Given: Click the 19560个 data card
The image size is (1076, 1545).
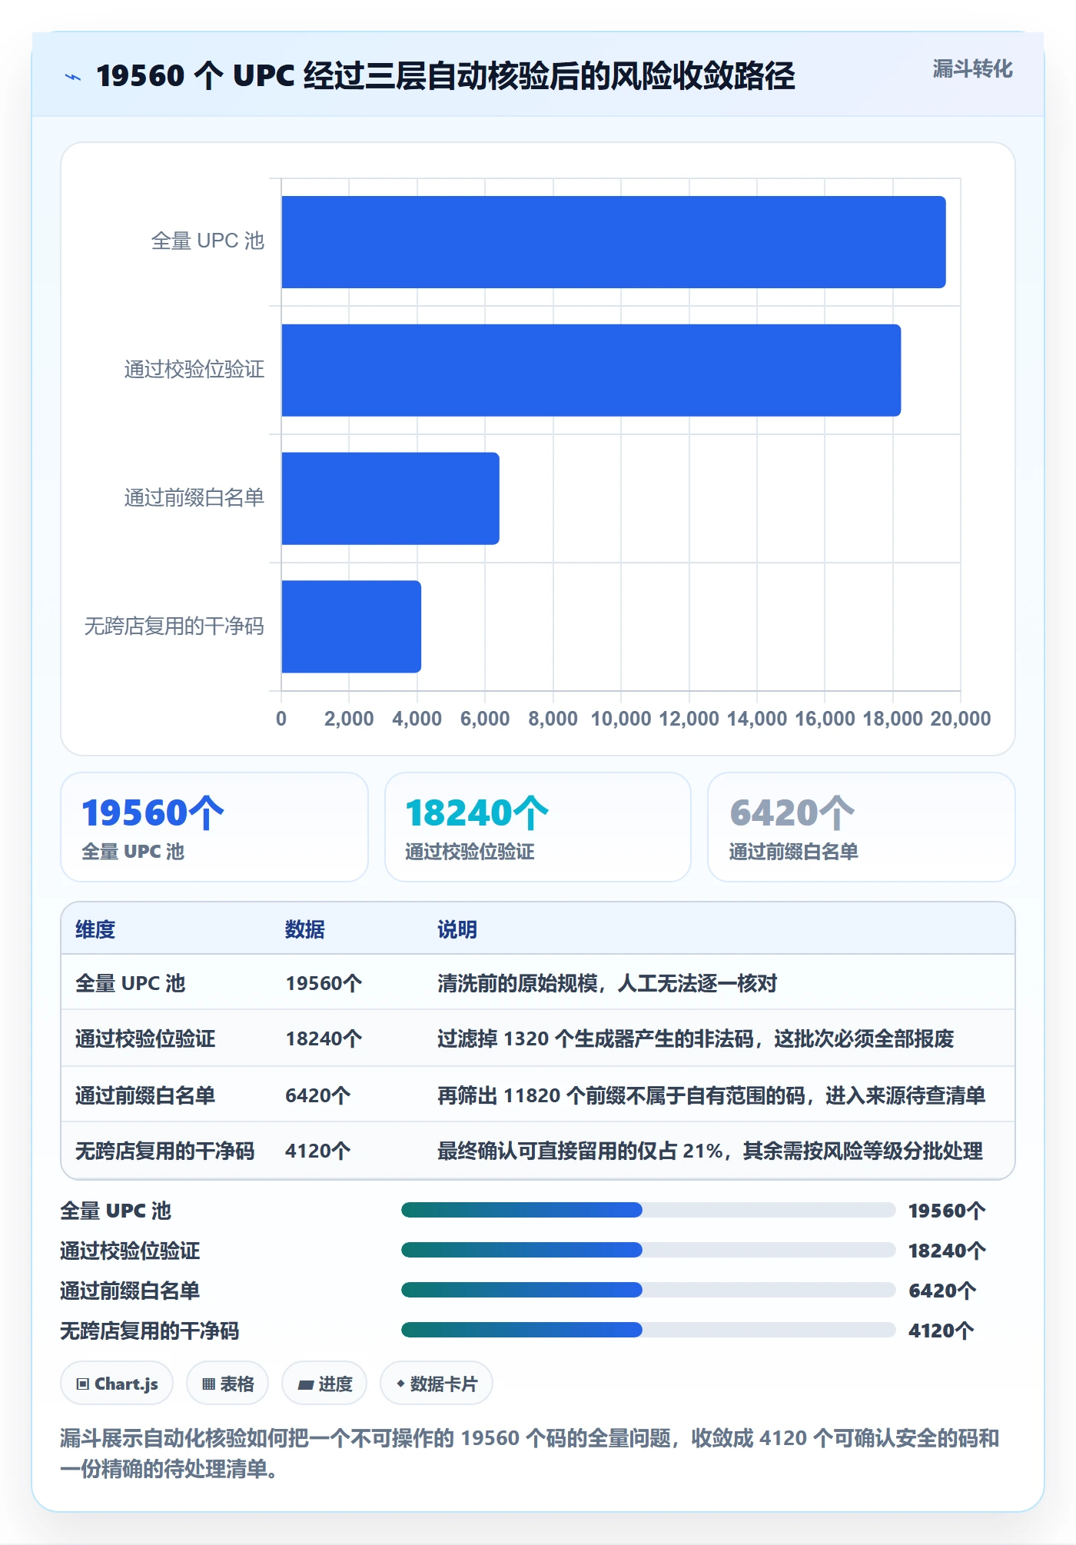Looking at the screenshot, I should click(214, 827).
